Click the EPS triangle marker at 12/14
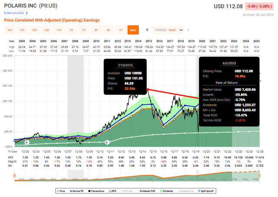This screenshot has width=278, height=197. point(142,109)
